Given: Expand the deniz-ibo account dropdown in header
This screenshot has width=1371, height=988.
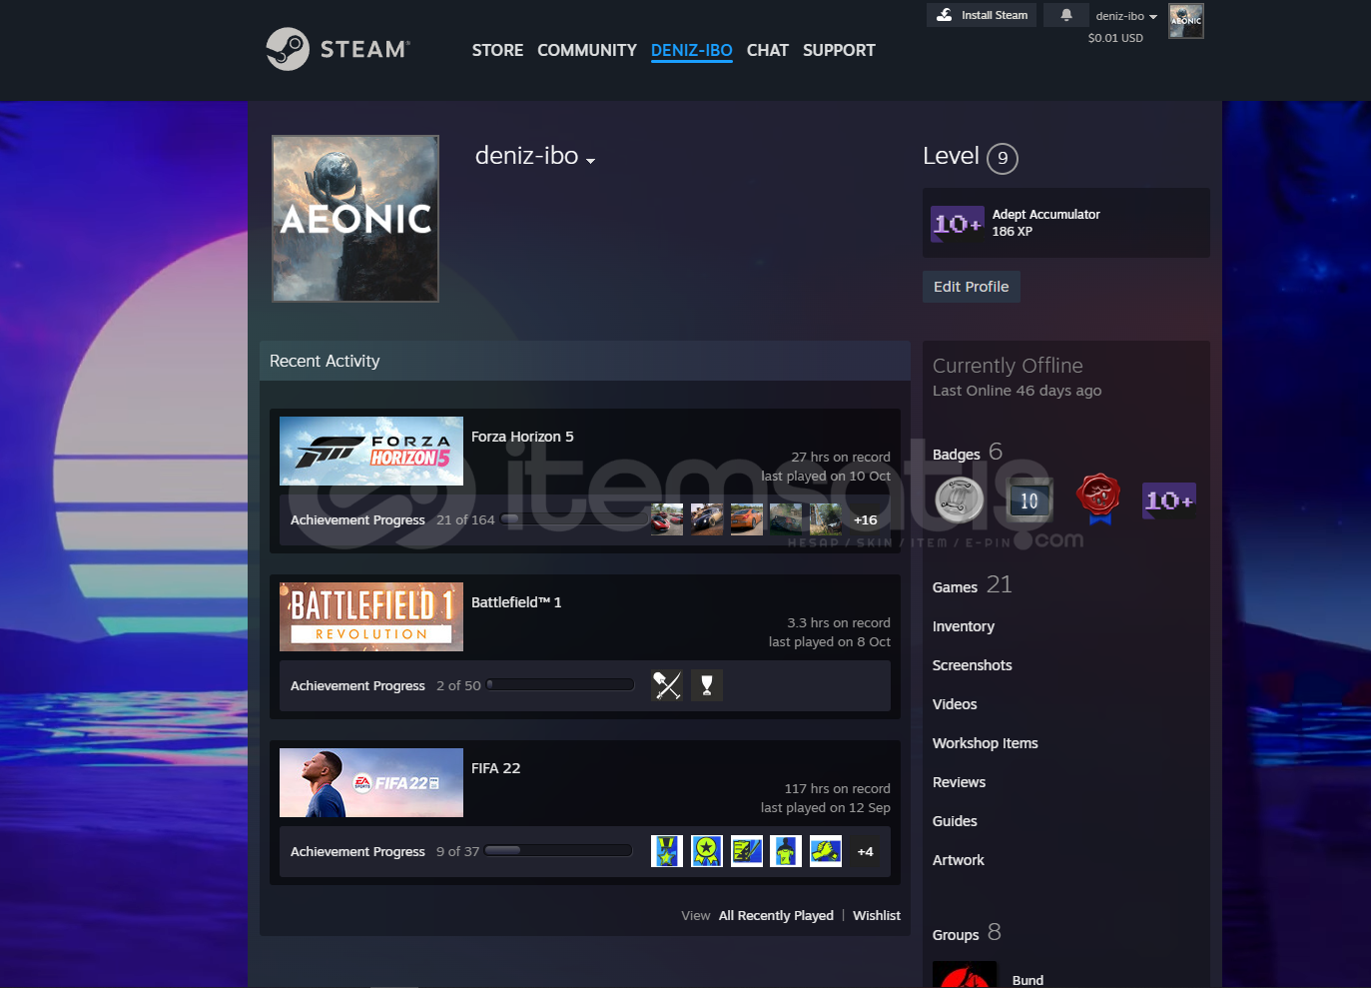Looking at the screenshot, I should pos(1126,16).
